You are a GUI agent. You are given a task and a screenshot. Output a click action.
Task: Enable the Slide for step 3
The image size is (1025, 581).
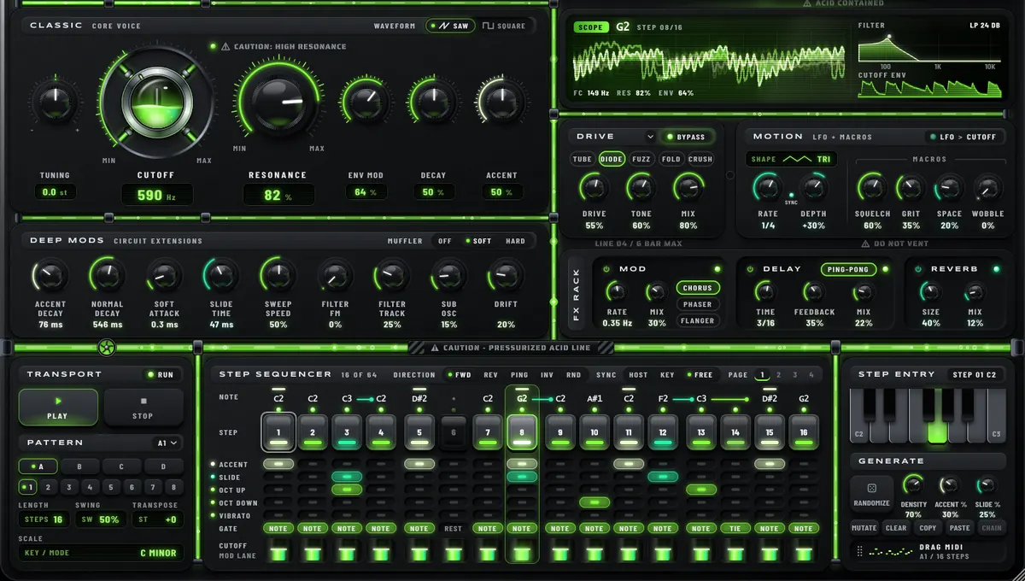(x=347, y=477)
